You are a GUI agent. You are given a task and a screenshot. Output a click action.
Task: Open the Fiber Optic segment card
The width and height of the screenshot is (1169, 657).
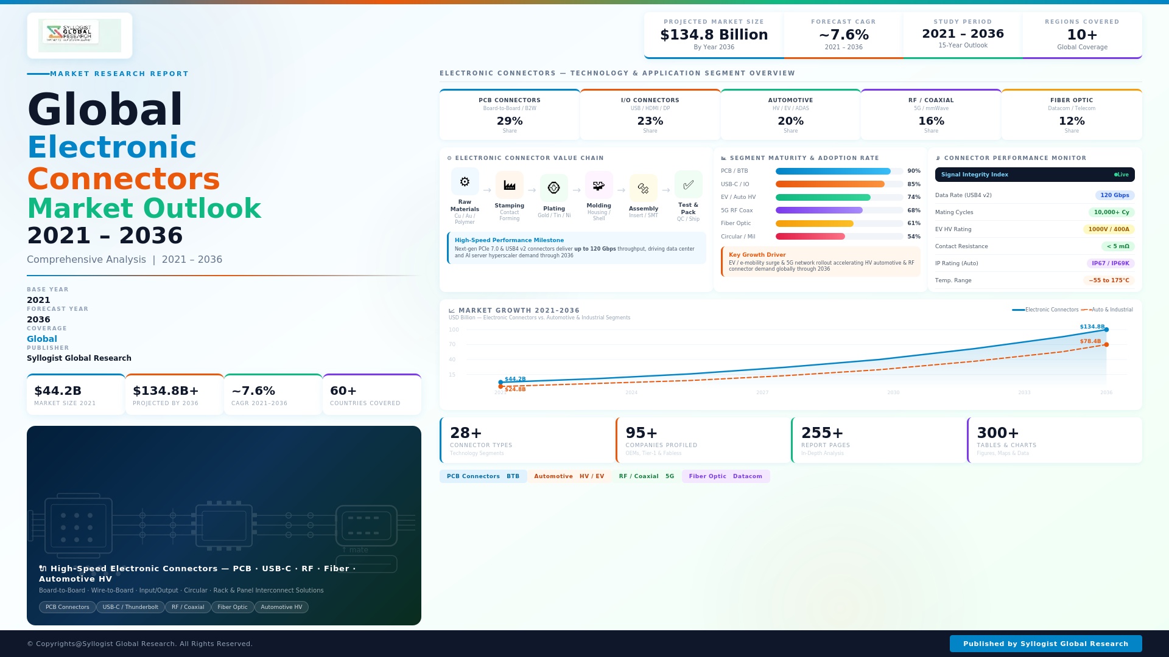point(1072,115)
